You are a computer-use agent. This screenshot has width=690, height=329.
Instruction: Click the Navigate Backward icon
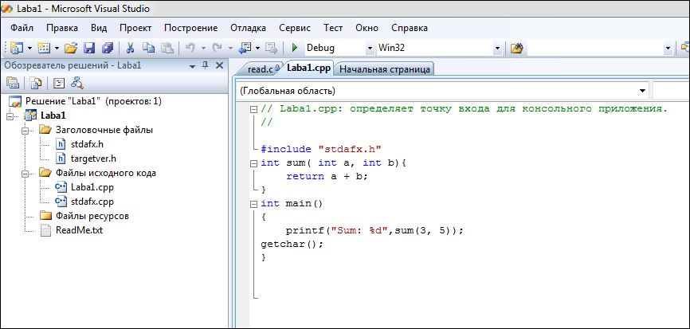pos(245,48)
